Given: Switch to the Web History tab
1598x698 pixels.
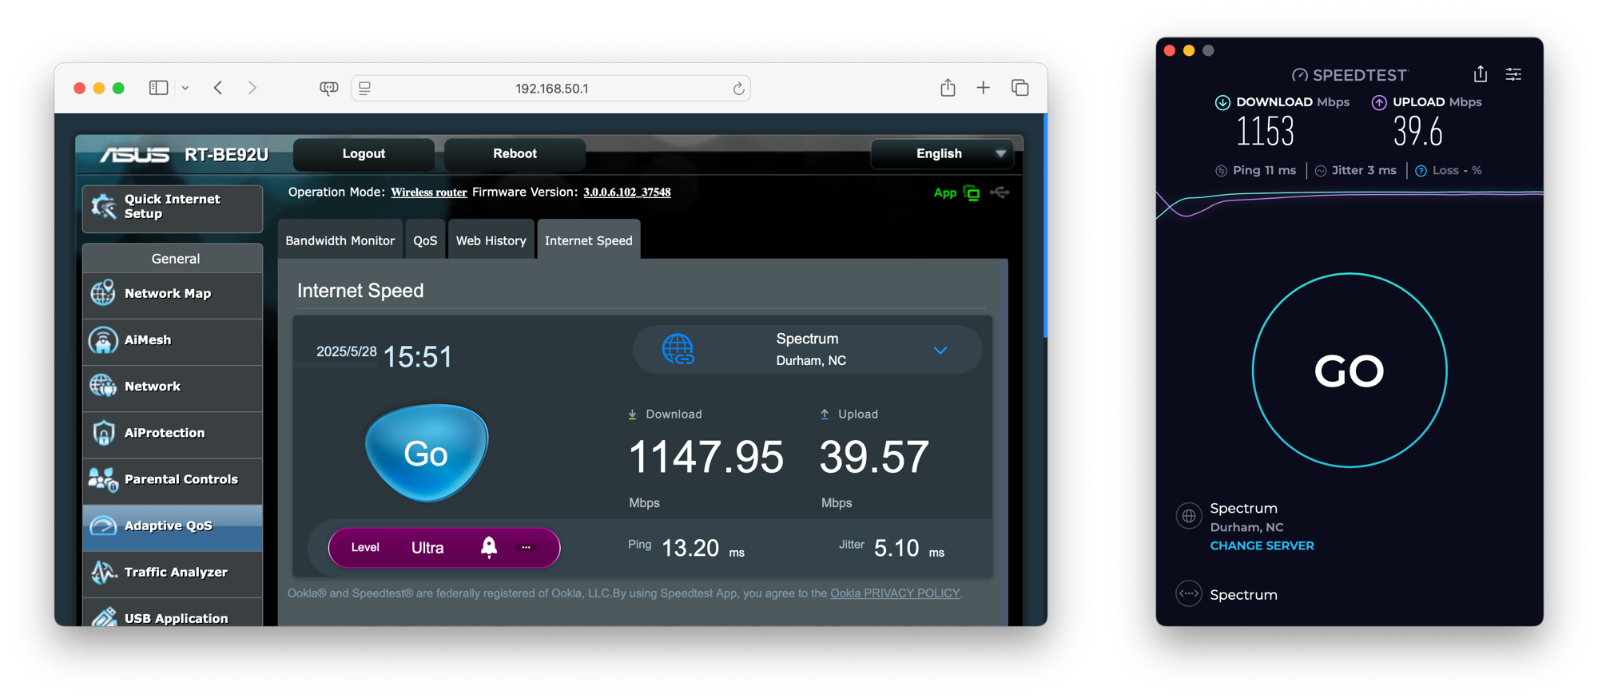Looking at the screenshot, I should pyautogui.click(x=491, y=240).
